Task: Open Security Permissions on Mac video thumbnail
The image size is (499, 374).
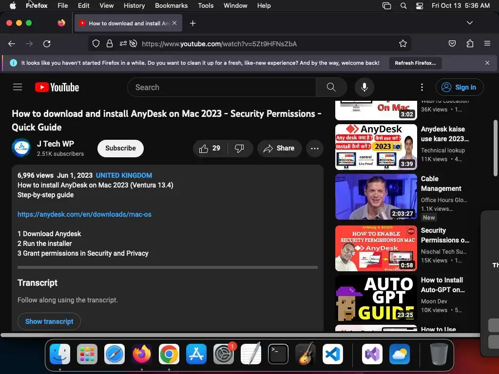Action: pyautogui.click(x=376, y=248)
